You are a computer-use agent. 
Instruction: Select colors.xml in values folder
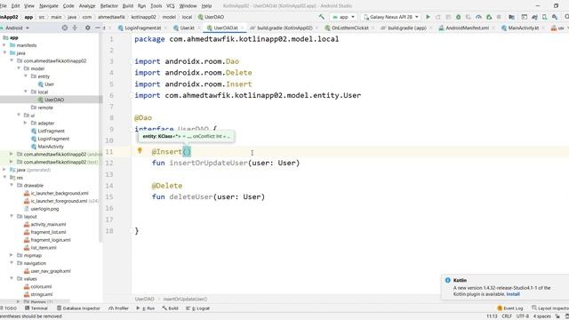[x=41, y=286]
